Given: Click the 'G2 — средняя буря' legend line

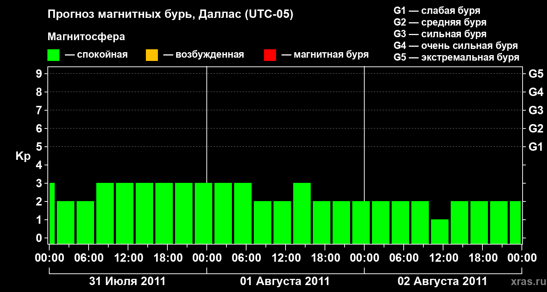Looking at the screenshot, I should 440,22.
